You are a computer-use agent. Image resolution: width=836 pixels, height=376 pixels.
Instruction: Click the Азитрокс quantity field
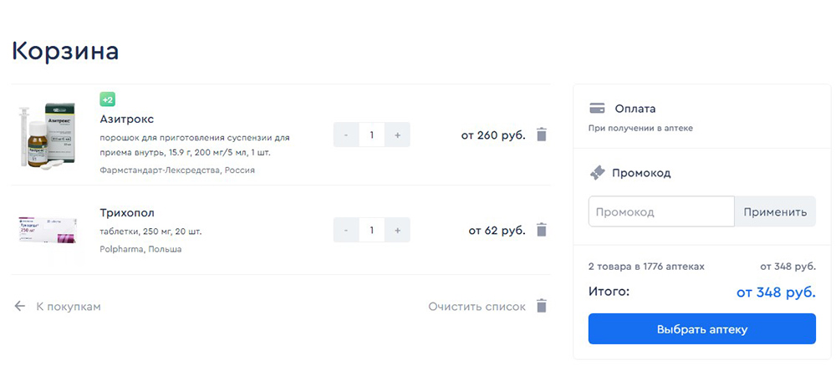pos(372,135)
